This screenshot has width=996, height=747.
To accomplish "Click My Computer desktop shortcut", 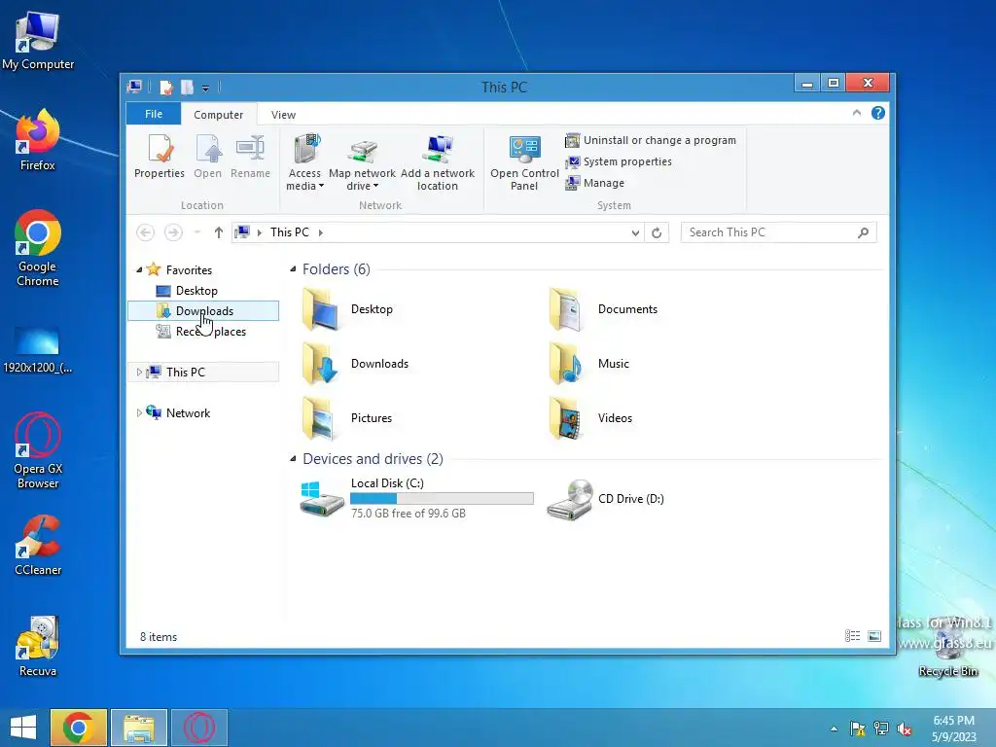I will click(x=38, y=41).
